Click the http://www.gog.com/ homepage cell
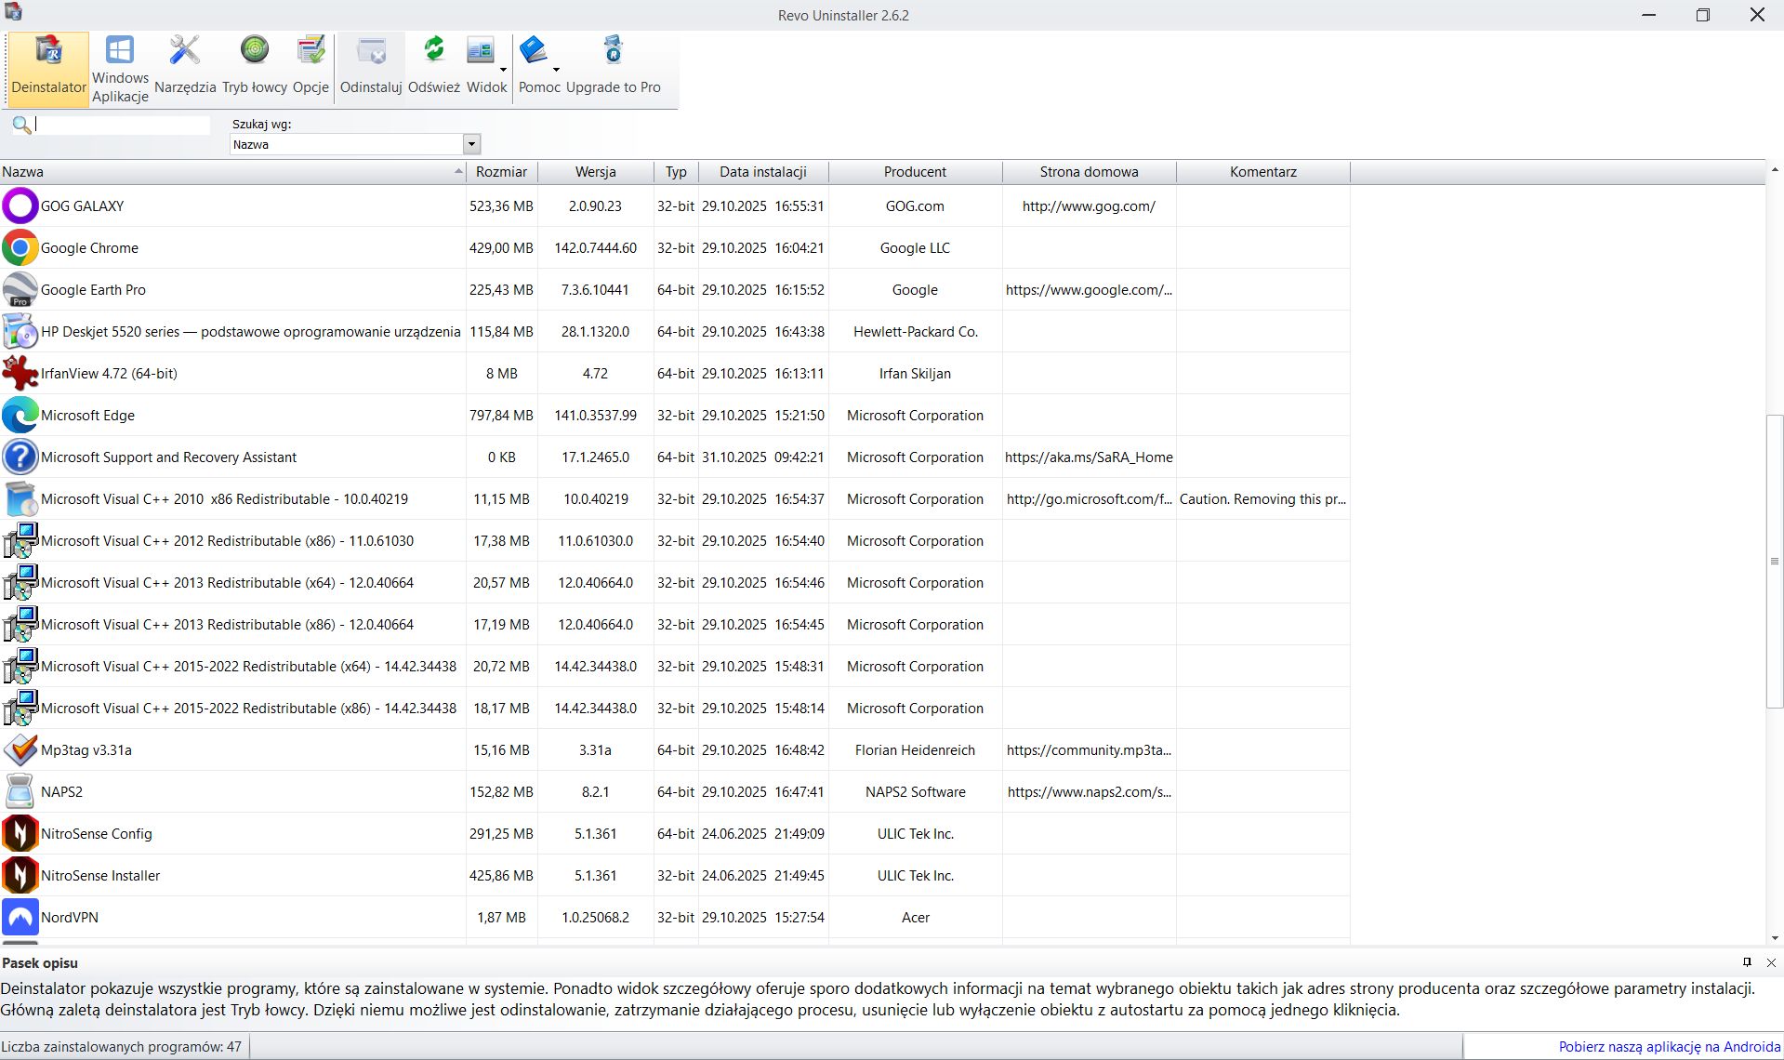This screenshot has height=1060, width=1784. [1089, 206]
